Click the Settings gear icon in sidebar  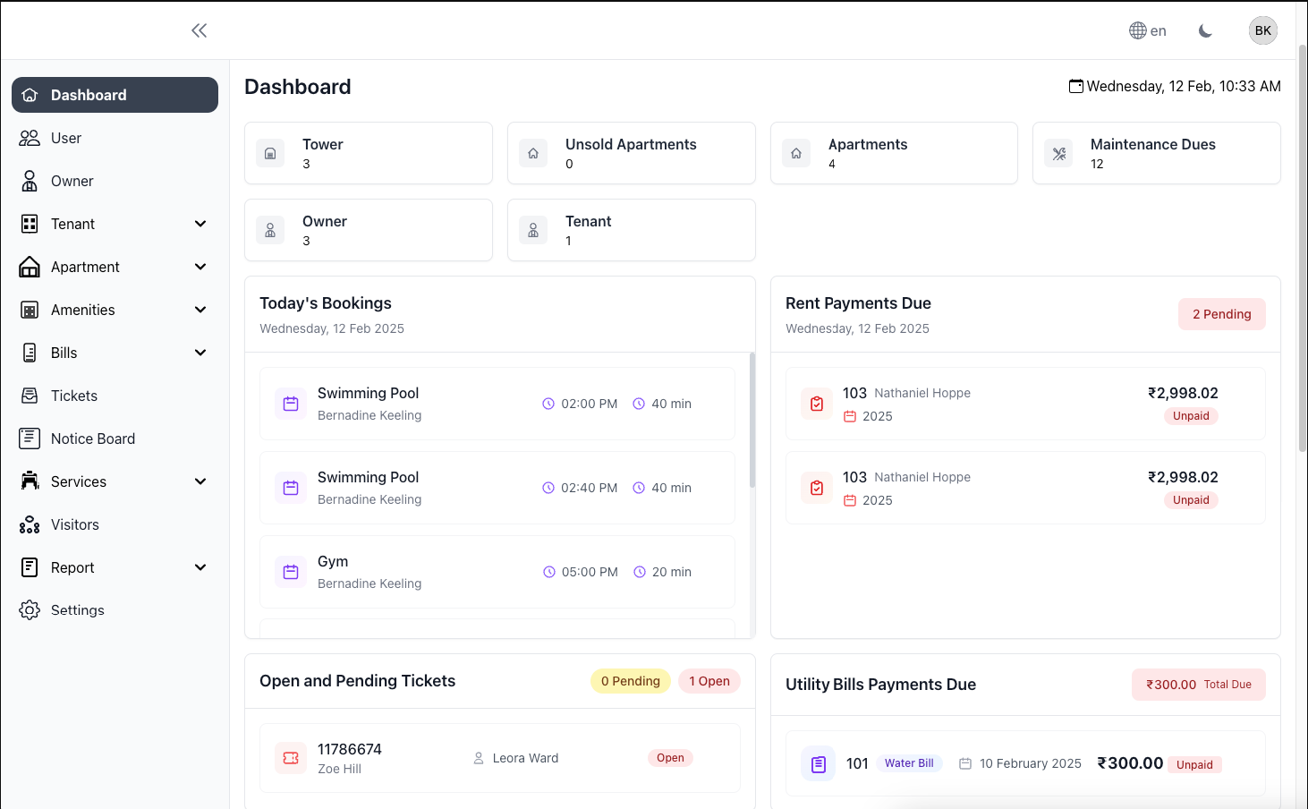click(30, 610)
